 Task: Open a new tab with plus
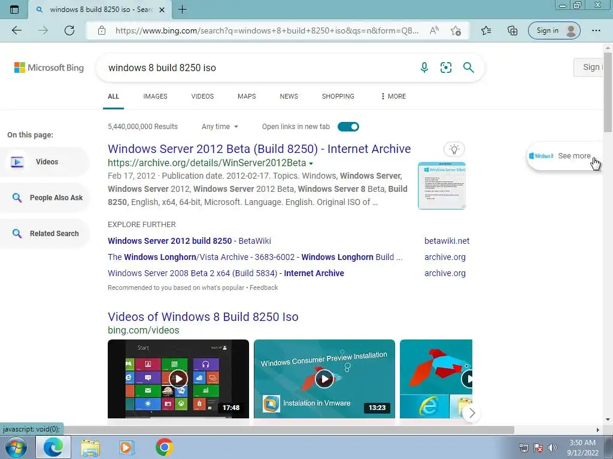[182, 10]
